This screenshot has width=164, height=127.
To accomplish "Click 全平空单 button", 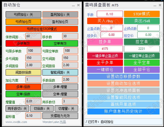I will [x=142, y=63].
